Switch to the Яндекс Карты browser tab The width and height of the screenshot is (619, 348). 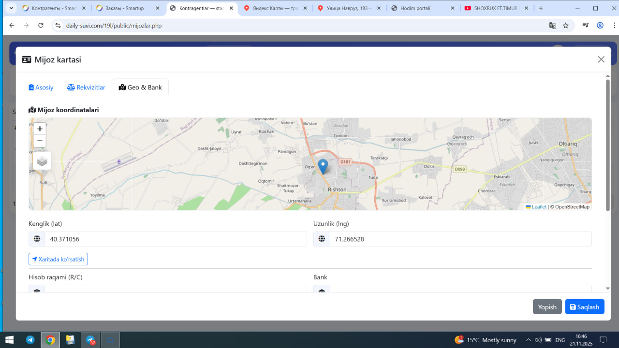coord(275,8)
